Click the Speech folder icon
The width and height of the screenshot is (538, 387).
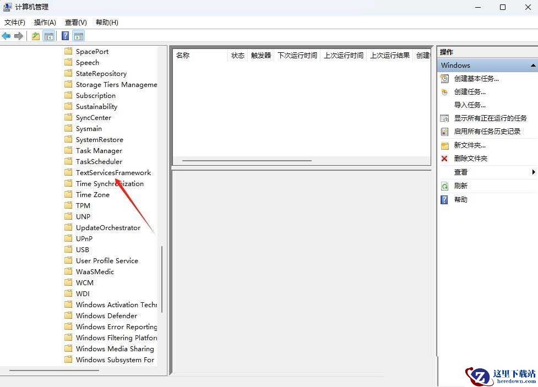(69, 62)
